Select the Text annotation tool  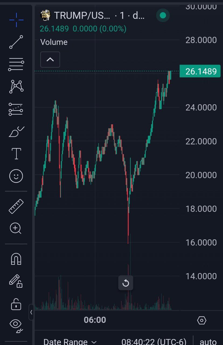[x=16, y=154]
